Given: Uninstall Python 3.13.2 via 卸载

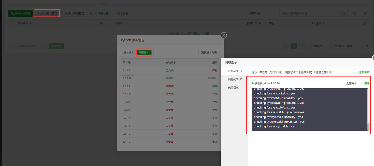Looking at the screenshot, I should point(215,70).
